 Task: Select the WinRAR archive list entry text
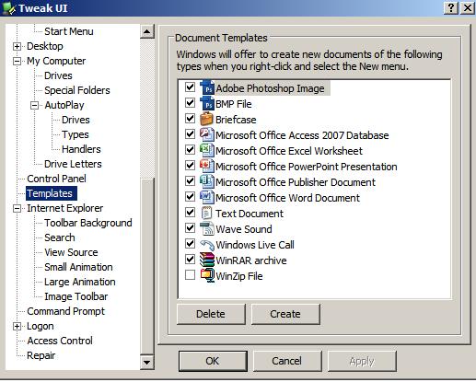[x=251, y=260]
